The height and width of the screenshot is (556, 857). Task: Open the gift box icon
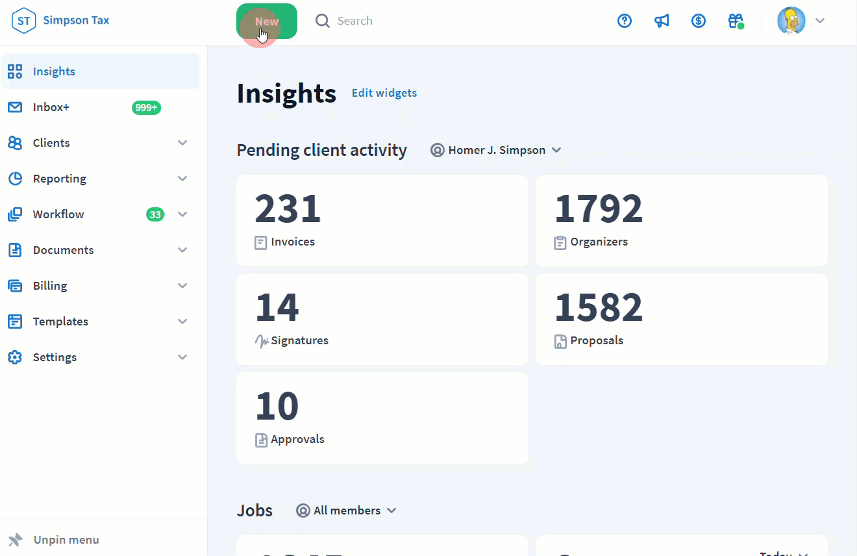(736, 21)
